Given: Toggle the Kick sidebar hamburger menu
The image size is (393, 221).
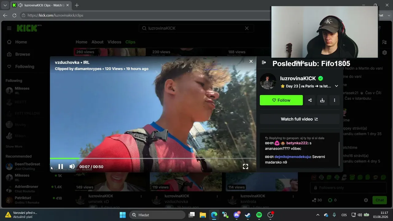Looking at the screenshot, I should [9, 28].
